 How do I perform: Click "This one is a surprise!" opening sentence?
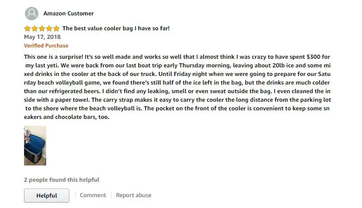pos(53,57)
